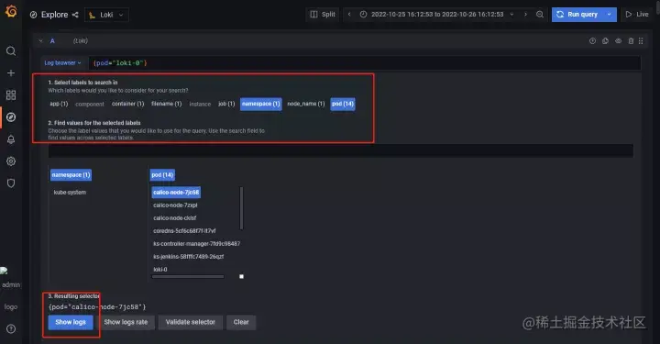Open the Dashboards grid sidebar icon
Viewport: 660px width, 344px height.
click(11, 95)
